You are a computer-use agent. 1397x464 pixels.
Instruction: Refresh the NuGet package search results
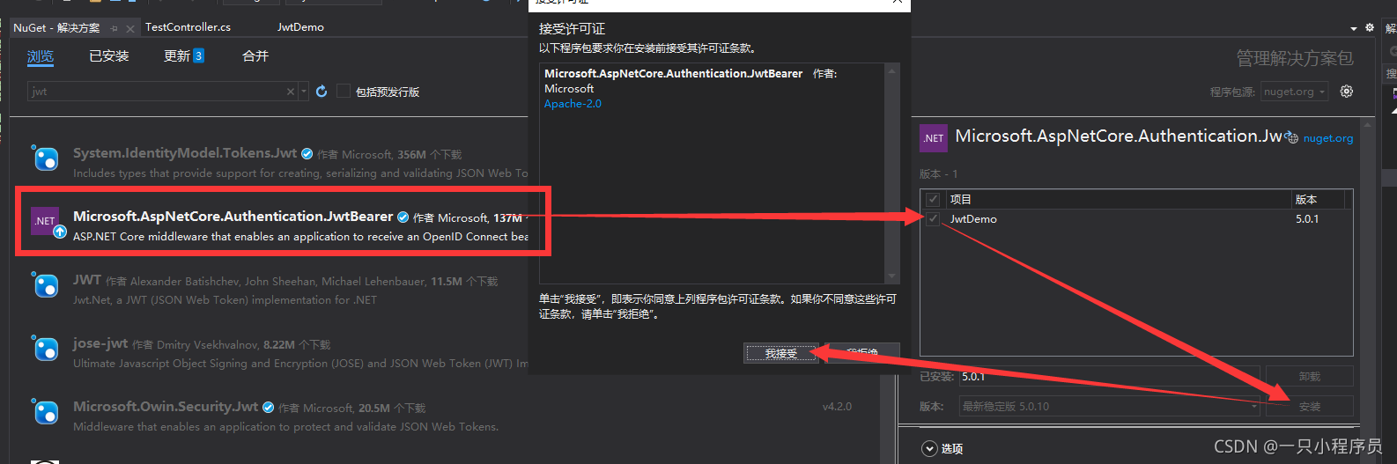tap(322, 92)
